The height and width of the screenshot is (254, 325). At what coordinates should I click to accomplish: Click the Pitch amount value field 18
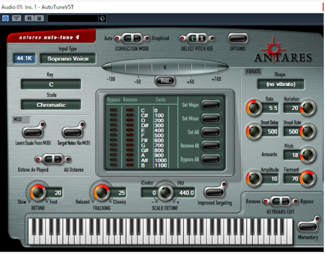click(292, 155)
